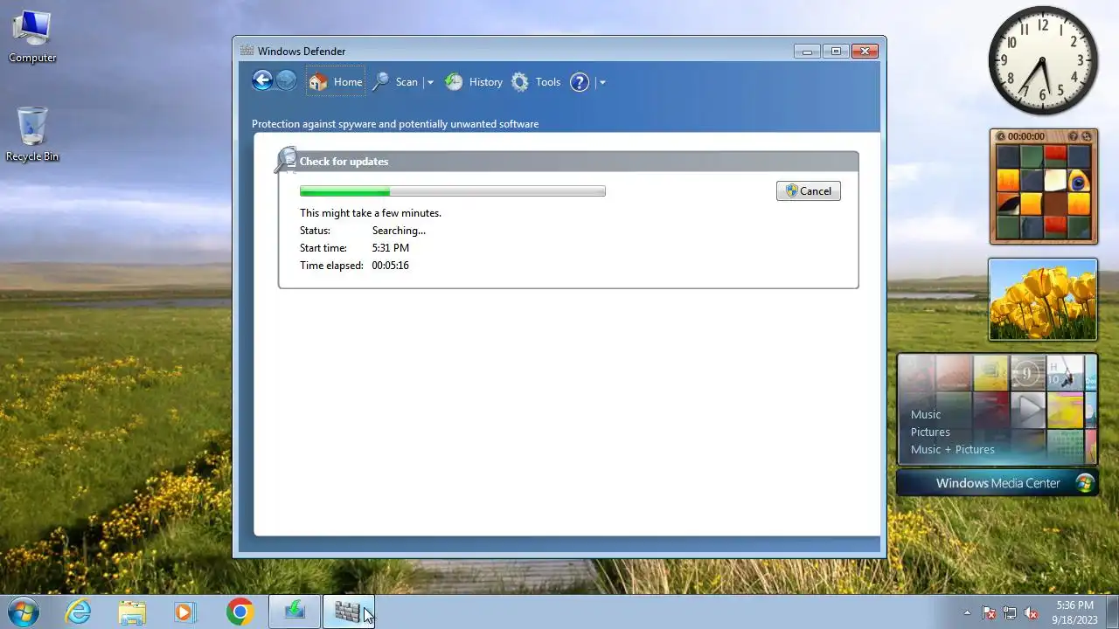Screen dimensions: 1119x629
Task: Click the muted volume tray icon
Action: point(1032,612)
